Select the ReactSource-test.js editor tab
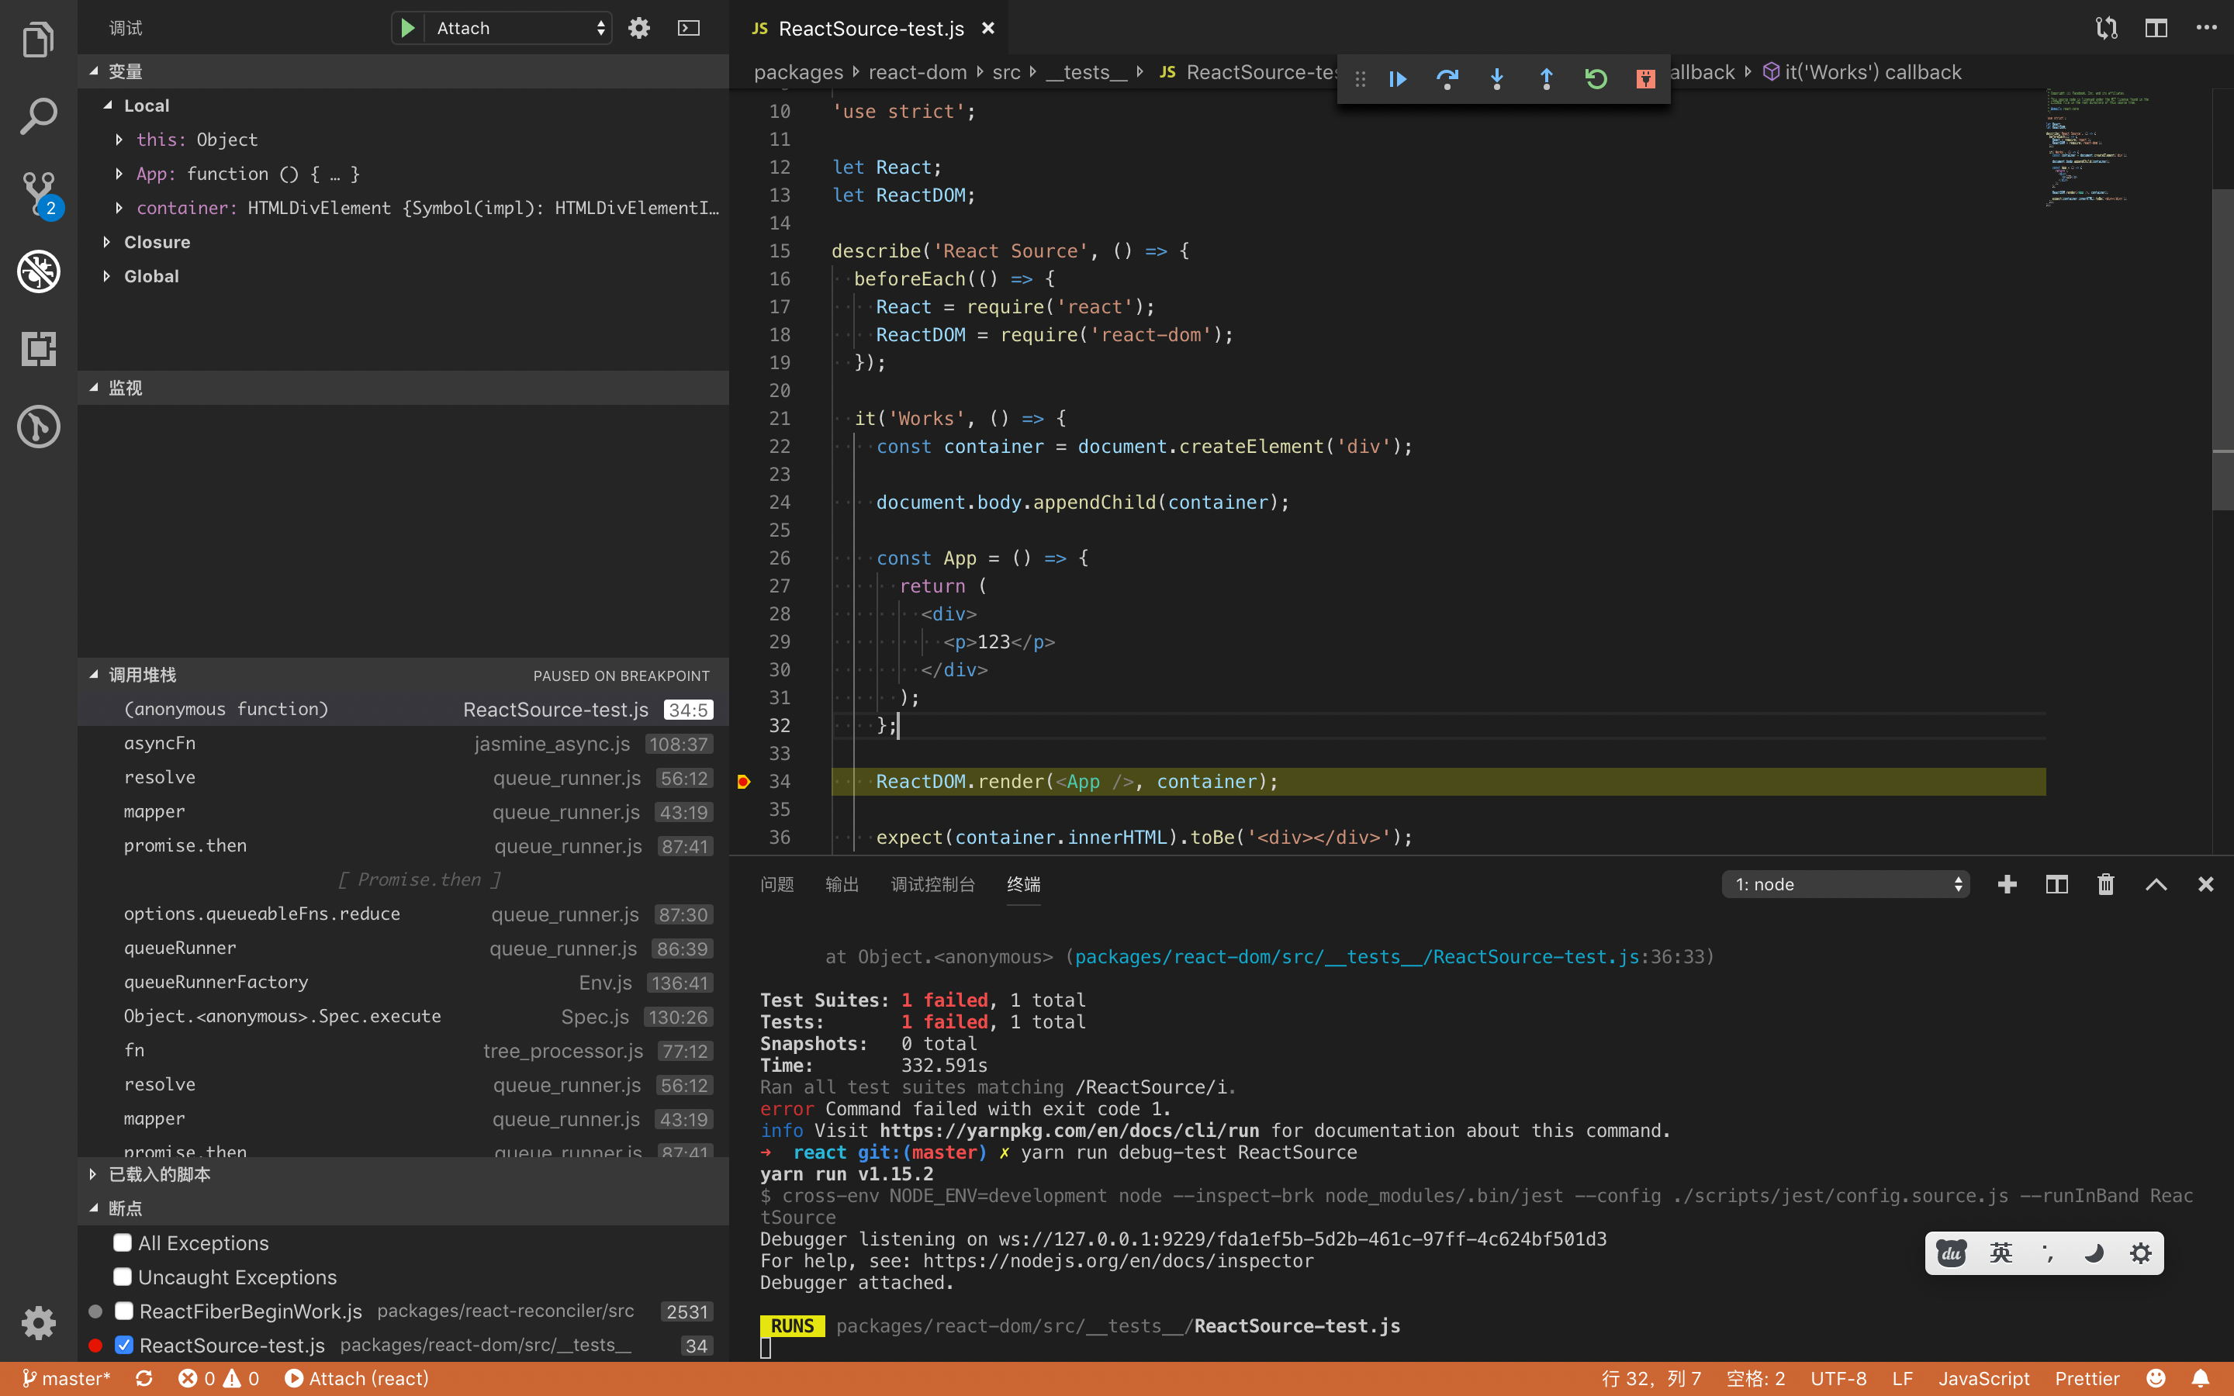The height and width of the screenshot is (1396, 2234). tap(870, 29)
